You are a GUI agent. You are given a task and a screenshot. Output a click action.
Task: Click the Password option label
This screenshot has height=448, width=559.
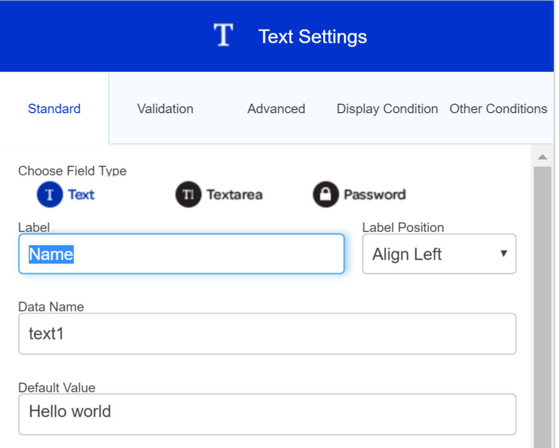(x=375, y=195)
